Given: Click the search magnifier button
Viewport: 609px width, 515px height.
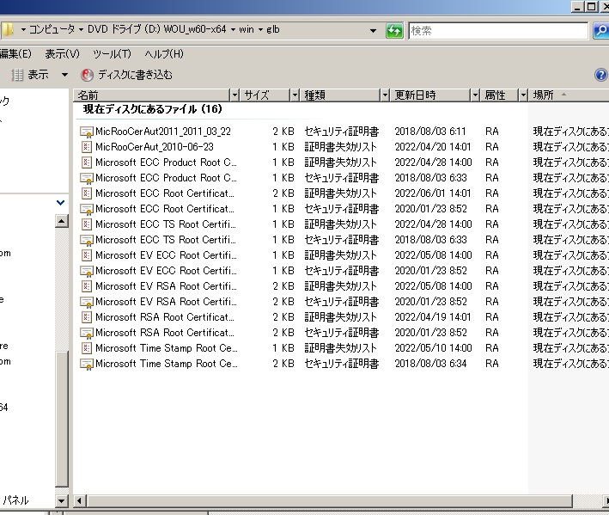Looking at the screenshot, I should tap(601, 30).
